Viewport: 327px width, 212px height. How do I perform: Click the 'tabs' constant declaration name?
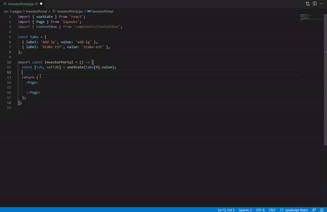pyautogui.click(x=34, y=37)
